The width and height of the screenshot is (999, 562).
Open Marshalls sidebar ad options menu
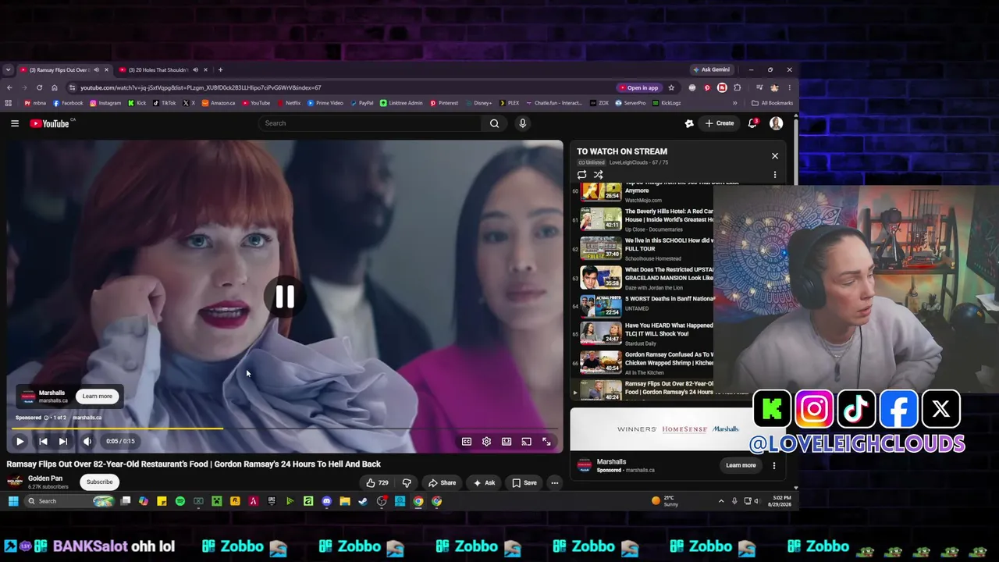(774, 466)
